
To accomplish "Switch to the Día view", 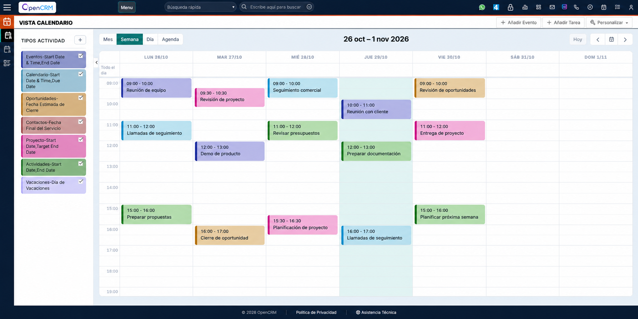I will (150, 39).
